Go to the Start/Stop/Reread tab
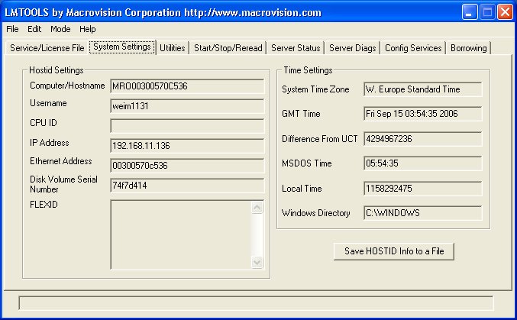517x320 pixels. coord(228,48)
